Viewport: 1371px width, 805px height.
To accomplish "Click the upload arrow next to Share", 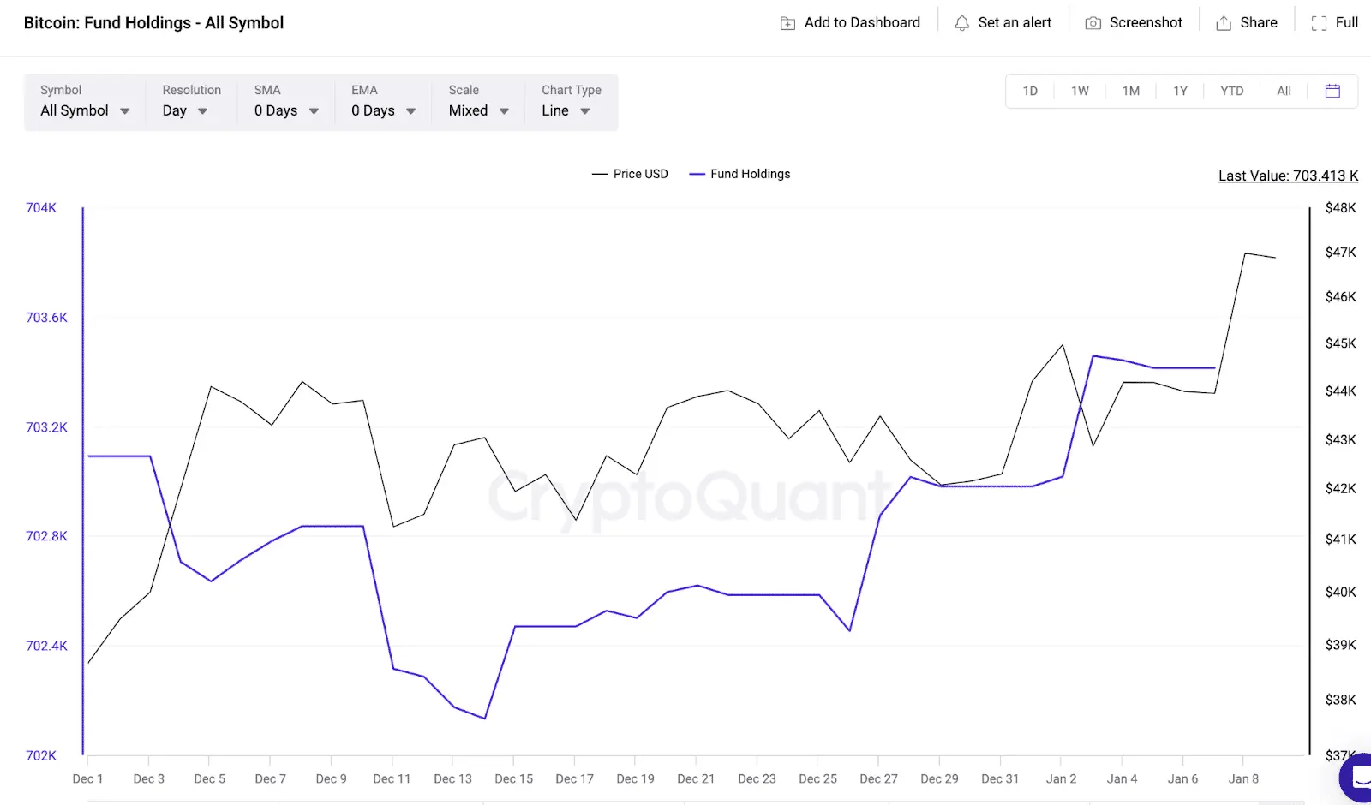I will click(1222, 22).
